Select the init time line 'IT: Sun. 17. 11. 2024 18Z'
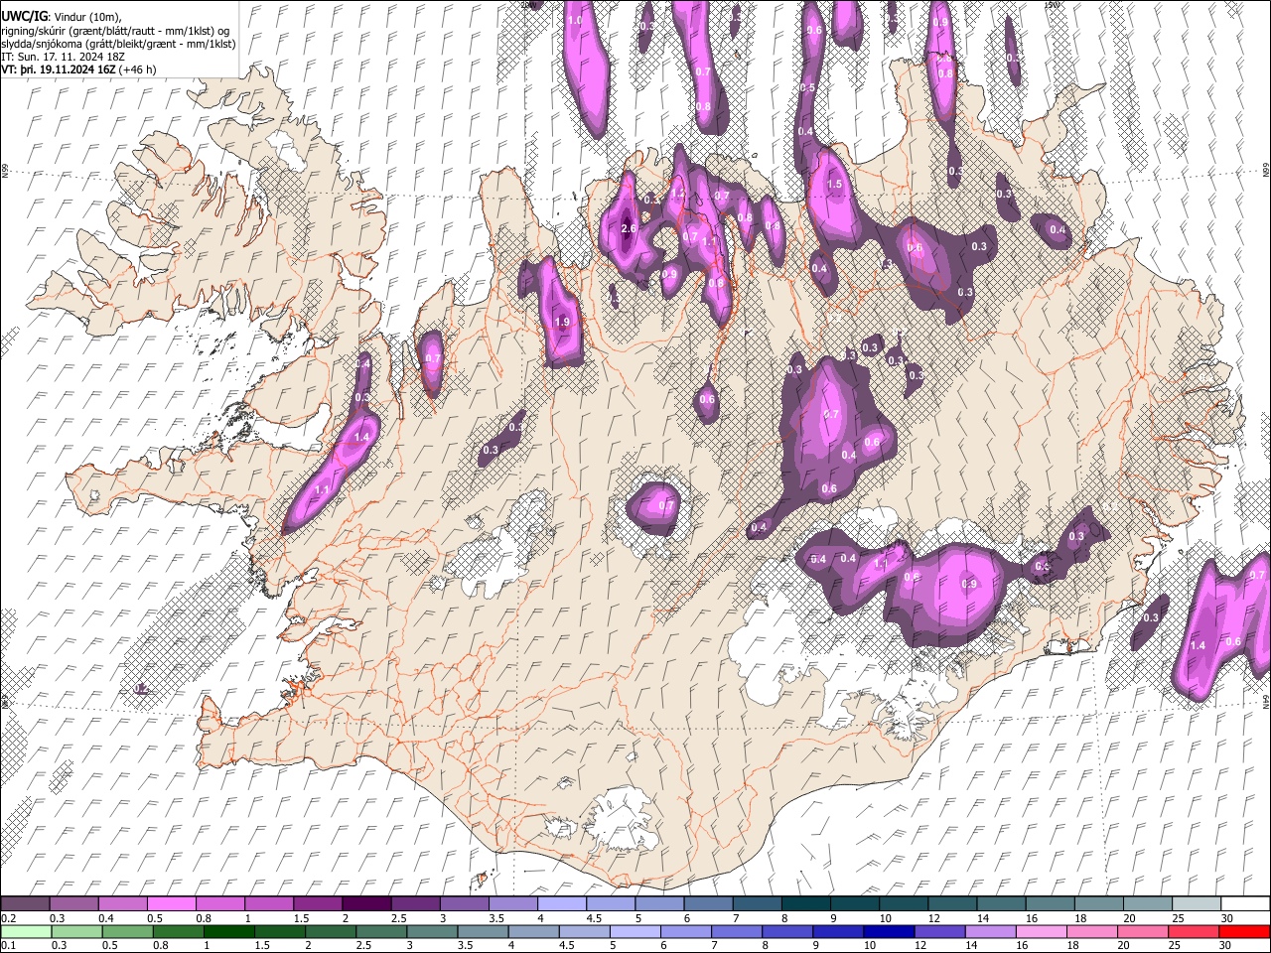 click(63, 58)
